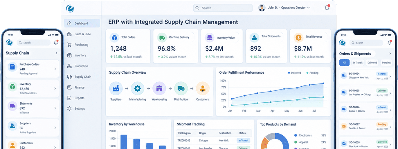
Task: Select the Delivered filter tab
Action: 372,63
